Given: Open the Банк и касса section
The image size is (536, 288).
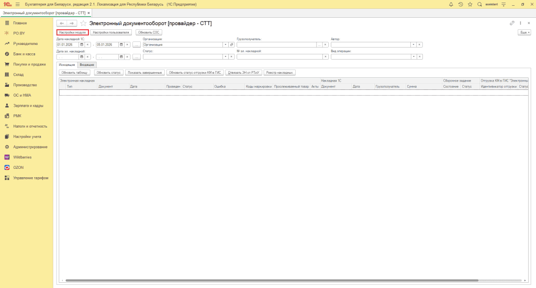Looking at the screenshot, I should [x=24, y=54].
